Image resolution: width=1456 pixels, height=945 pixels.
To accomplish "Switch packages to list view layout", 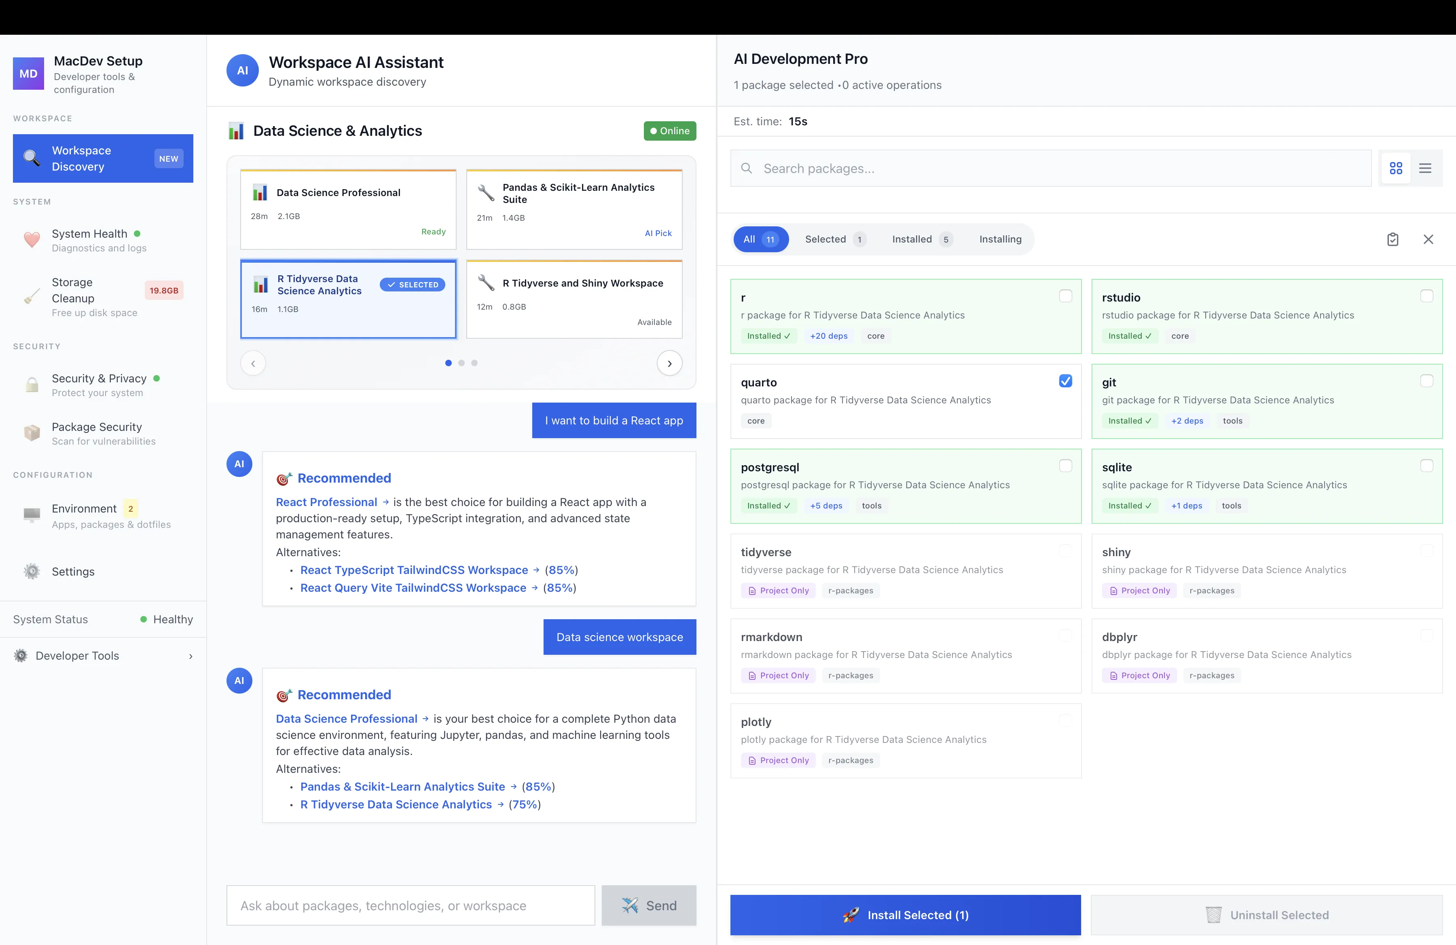I will 1426,168.
